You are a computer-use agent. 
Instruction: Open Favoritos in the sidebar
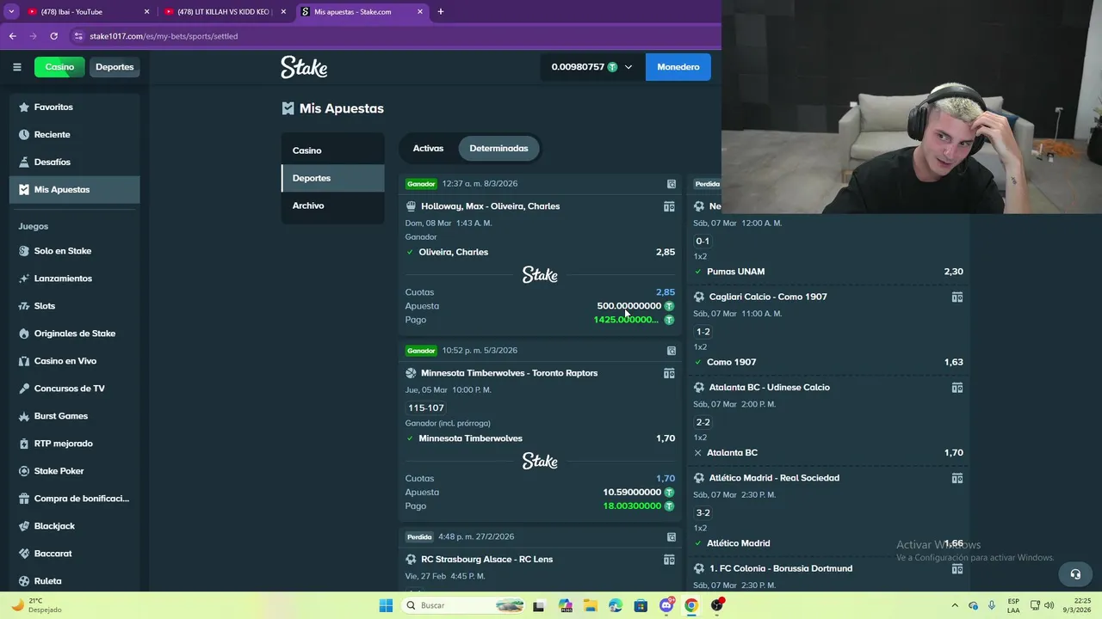(74, 107)
